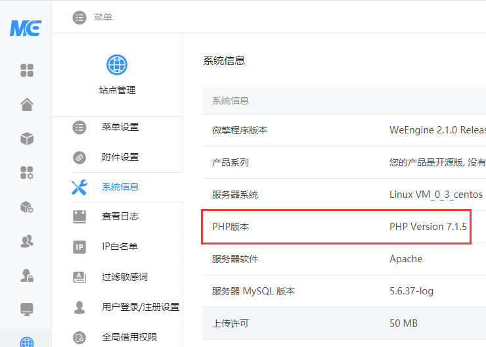The height and width of the screenshot is (347, 486).
Task: Click the MC logo in the sidebar
Action: point(26,28)
